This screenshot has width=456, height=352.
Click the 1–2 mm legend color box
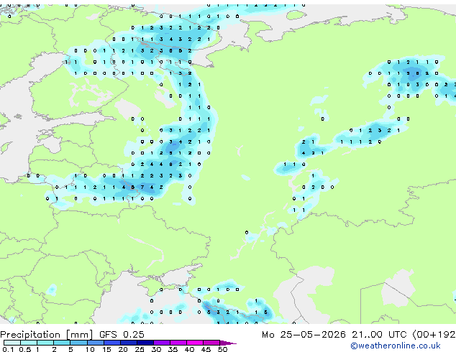pos(45,343)
